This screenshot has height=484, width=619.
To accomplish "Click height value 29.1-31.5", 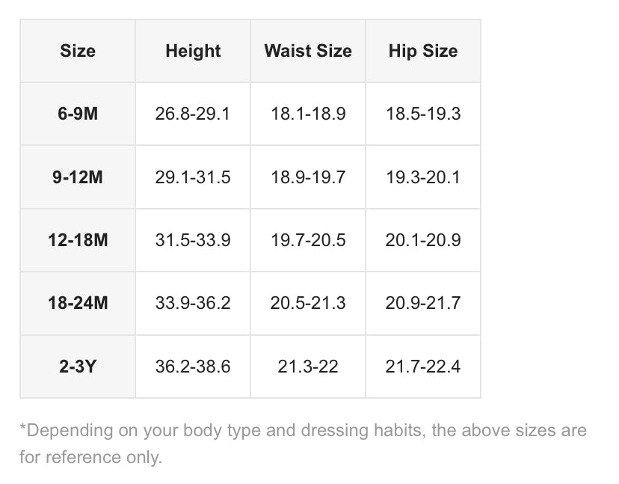I will click(x=193, y=177).
